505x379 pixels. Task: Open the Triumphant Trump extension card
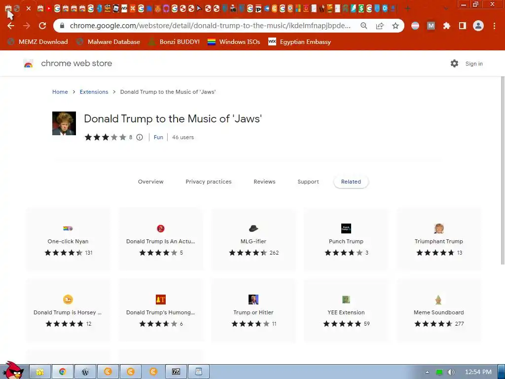[x=438, y=239]
